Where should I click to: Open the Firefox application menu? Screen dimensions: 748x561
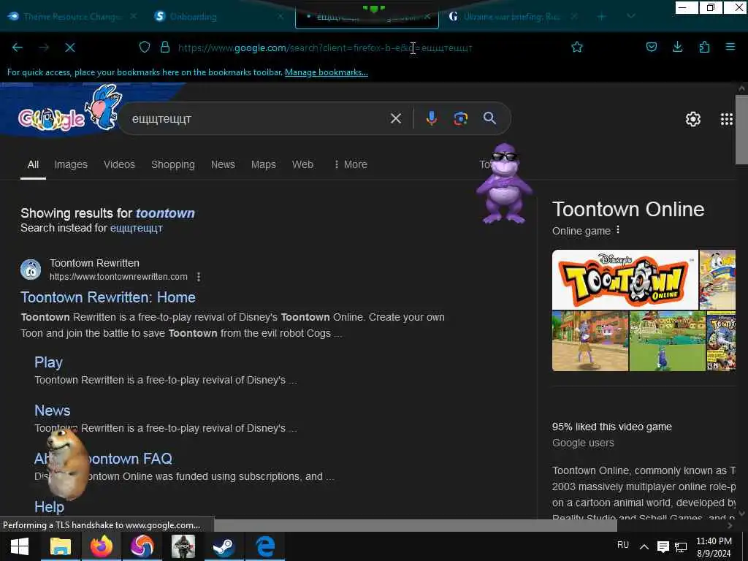(730, 47)
